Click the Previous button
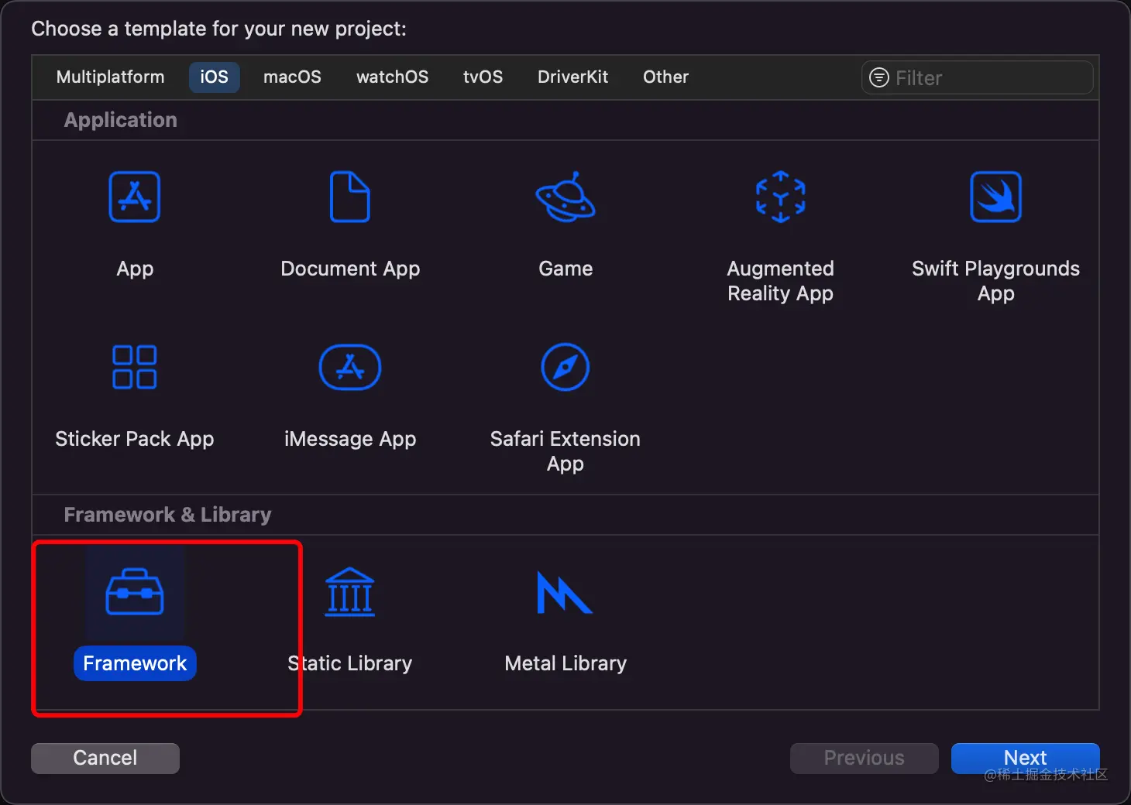 pyautogui.click(x=865, y=758)
